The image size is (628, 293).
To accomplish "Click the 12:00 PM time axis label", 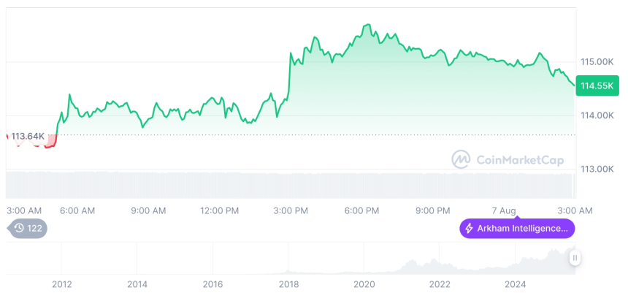I will (219, 210).
